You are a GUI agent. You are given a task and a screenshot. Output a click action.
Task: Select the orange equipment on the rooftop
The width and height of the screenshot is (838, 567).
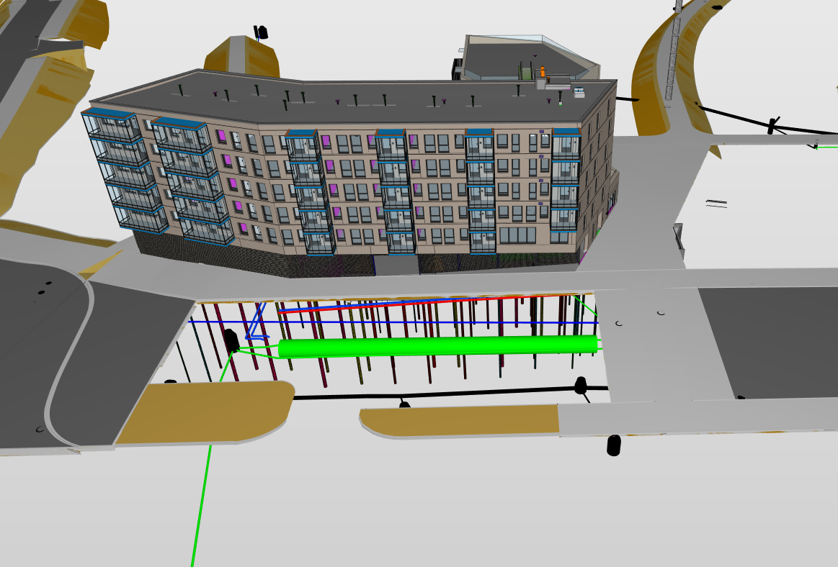(543, 71)
